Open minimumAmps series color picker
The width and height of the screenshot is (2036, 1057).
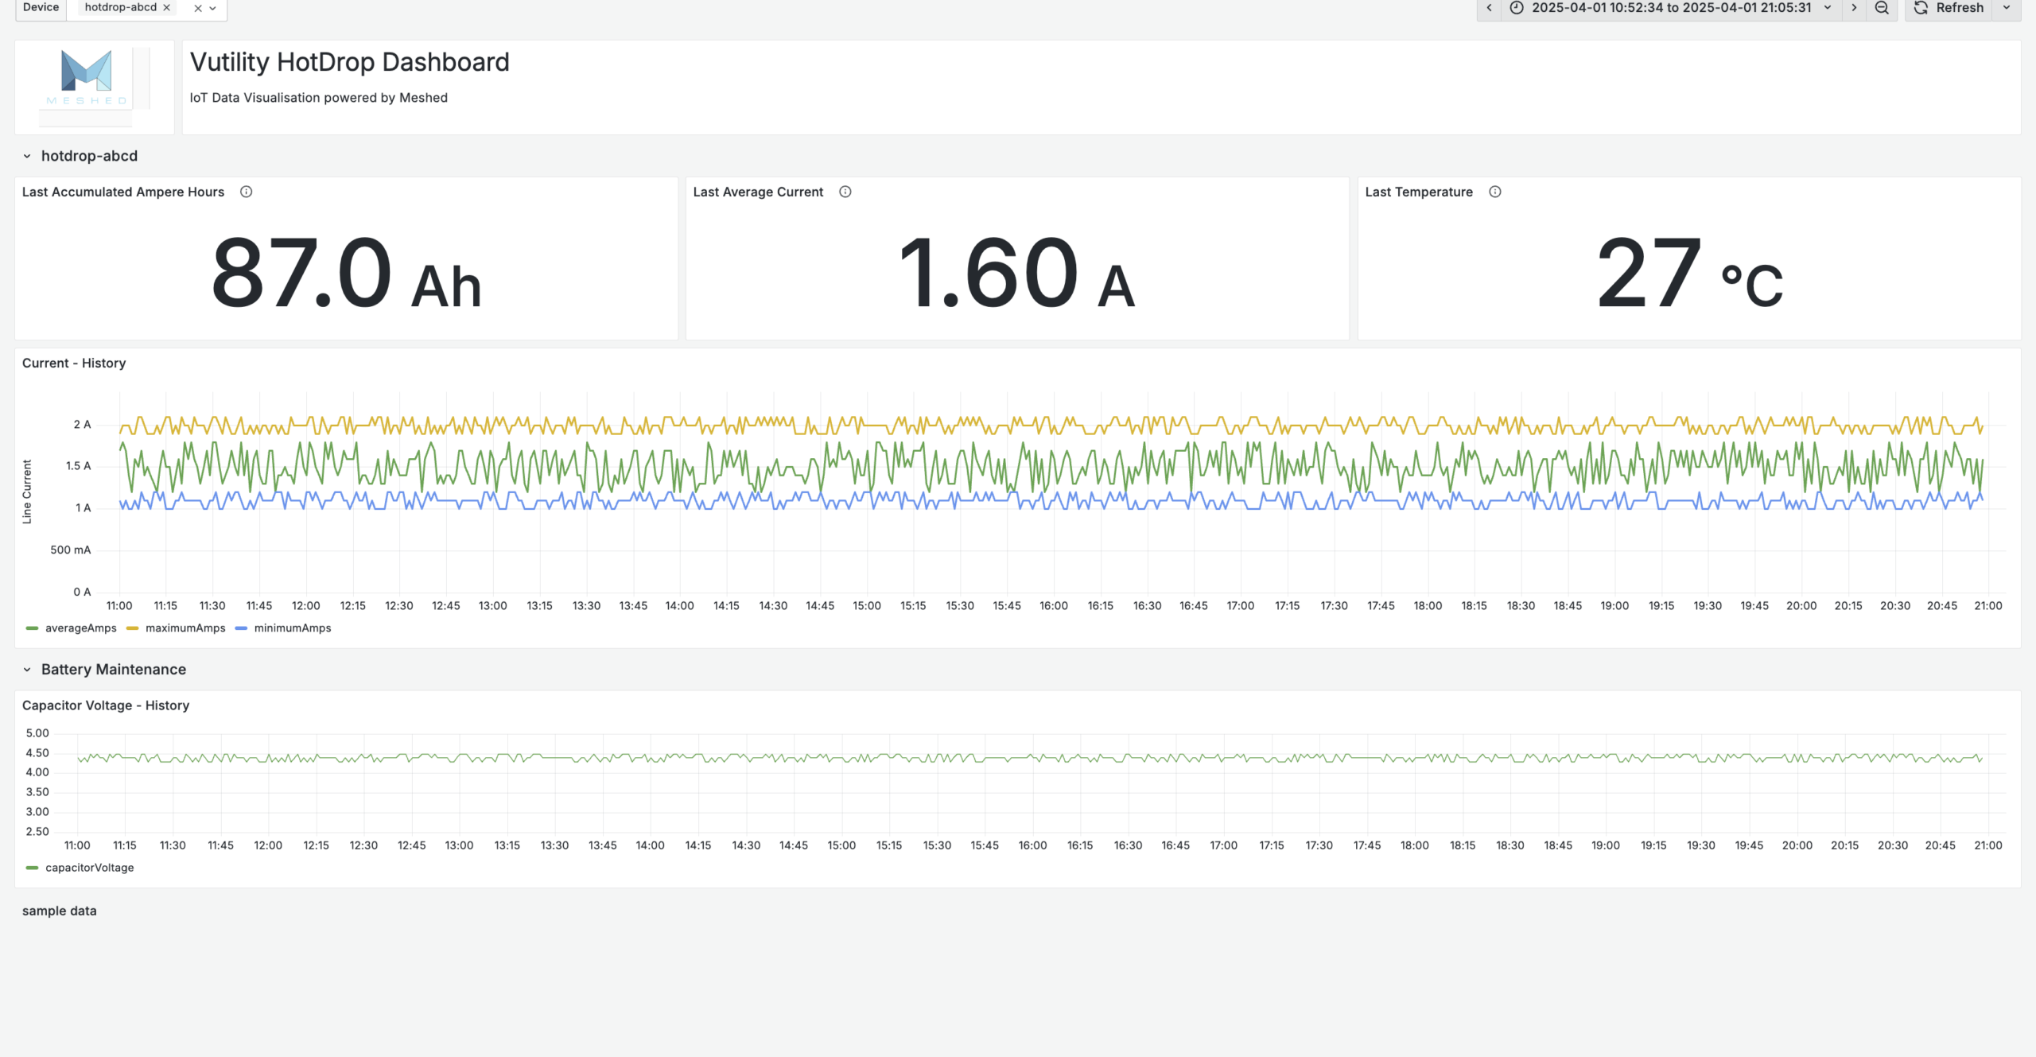[242, 628]
